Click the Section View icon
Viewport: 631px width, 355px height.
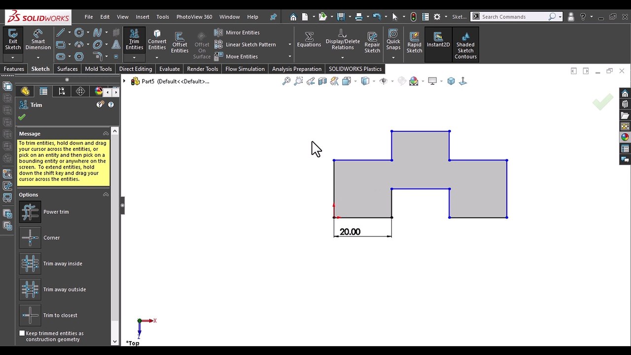click(322, 81)
